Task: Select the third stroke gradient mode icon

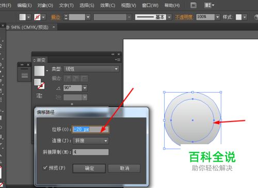Action: point(84,78)
